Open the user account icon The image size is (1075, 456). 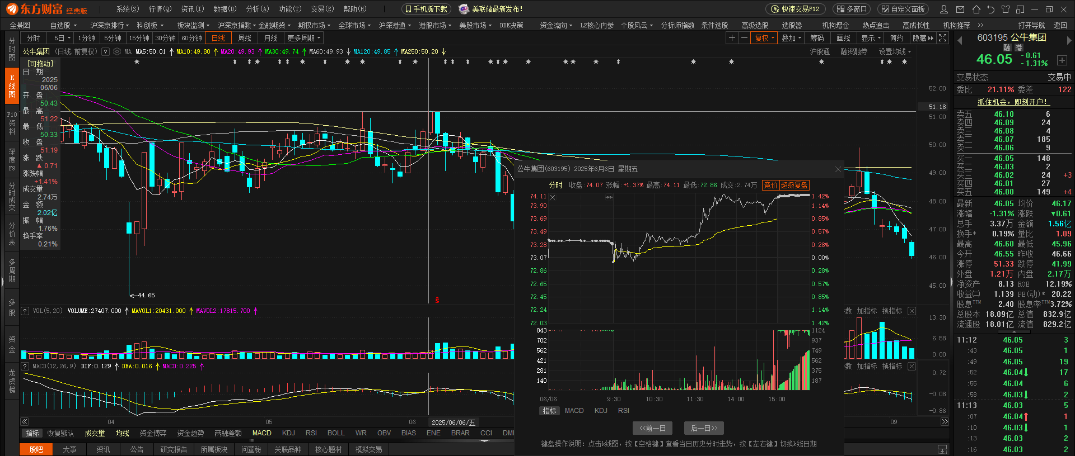[944, 9]
